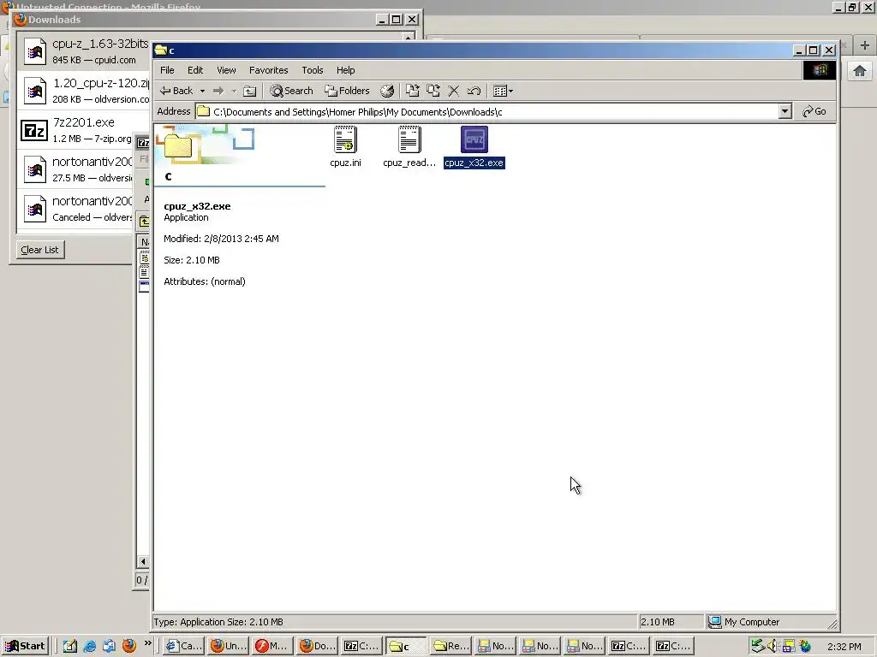Open the Search pane in Explorer
The width and height of the screenshot is (877, 657).
(x=291, y=91)
